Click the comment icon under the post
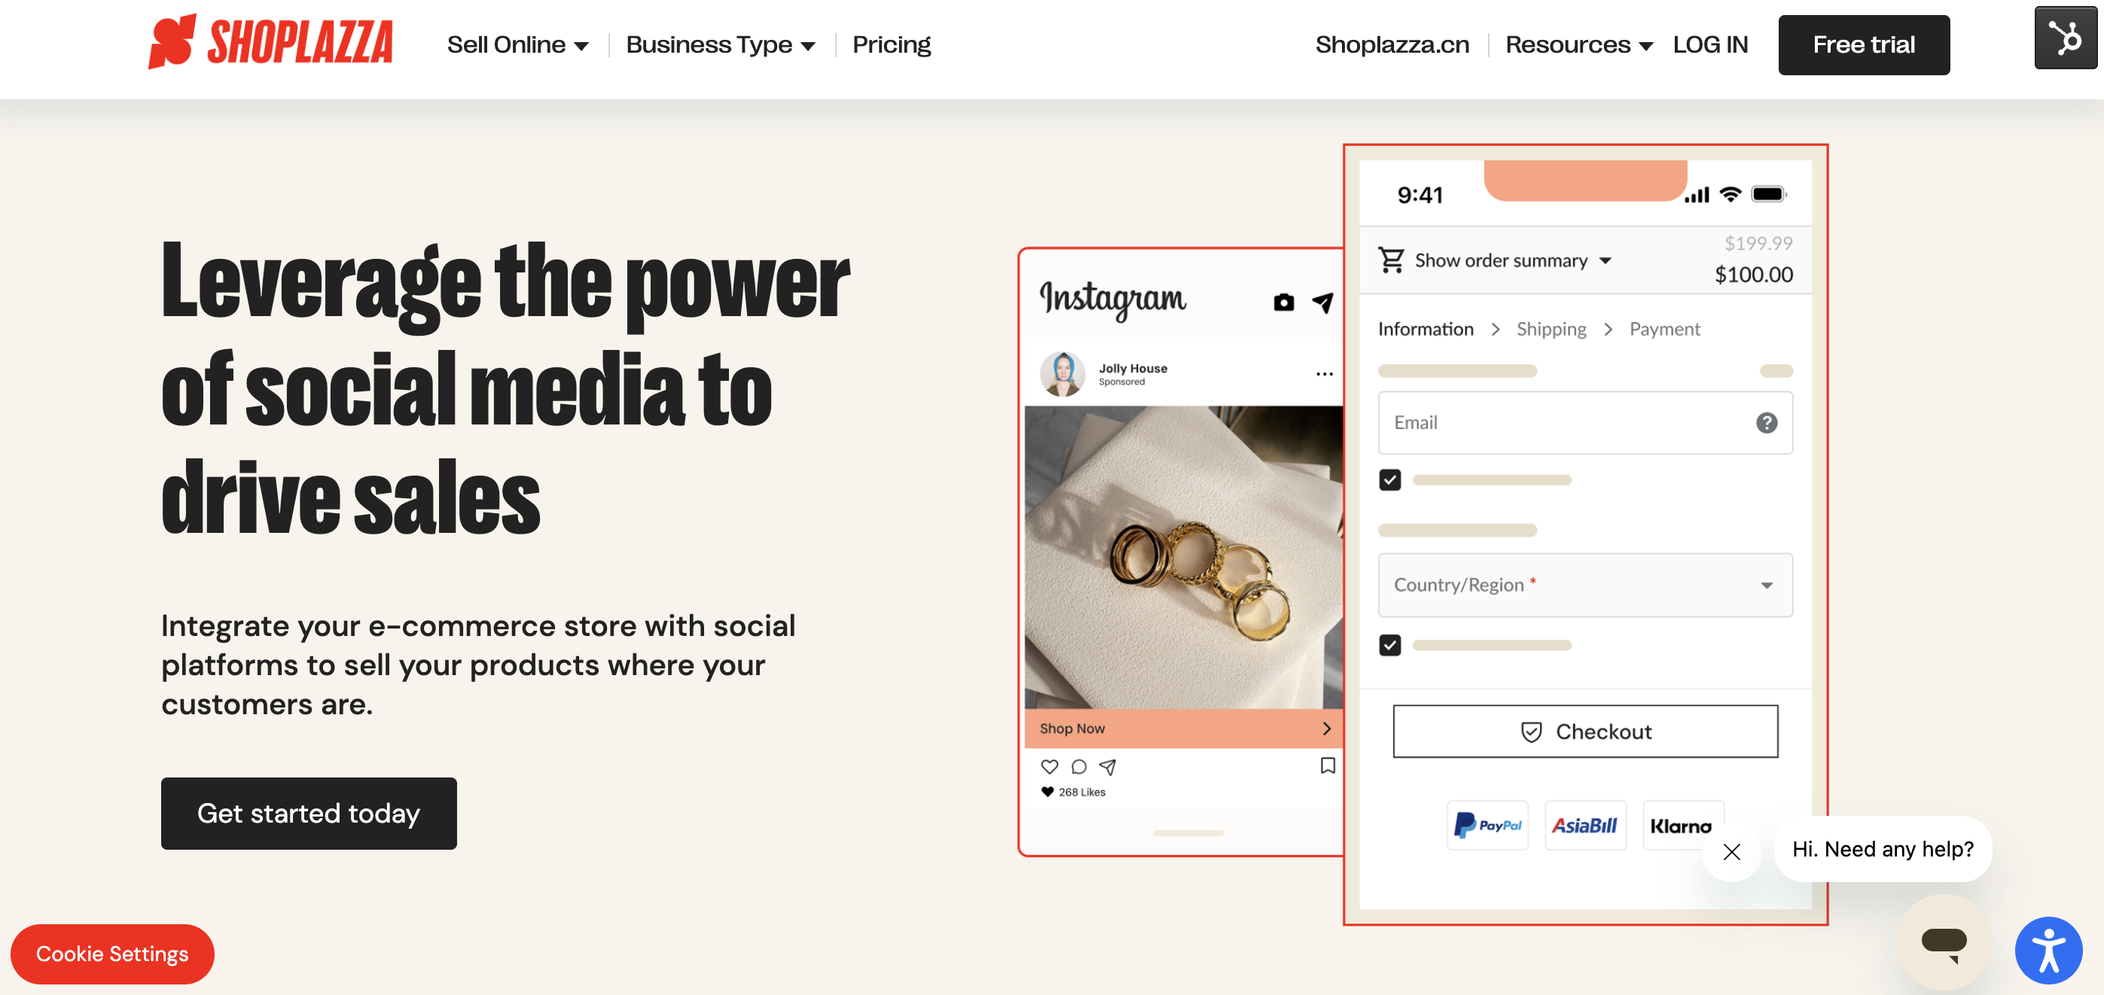The image size is (2104, 995). (1079, 765)
